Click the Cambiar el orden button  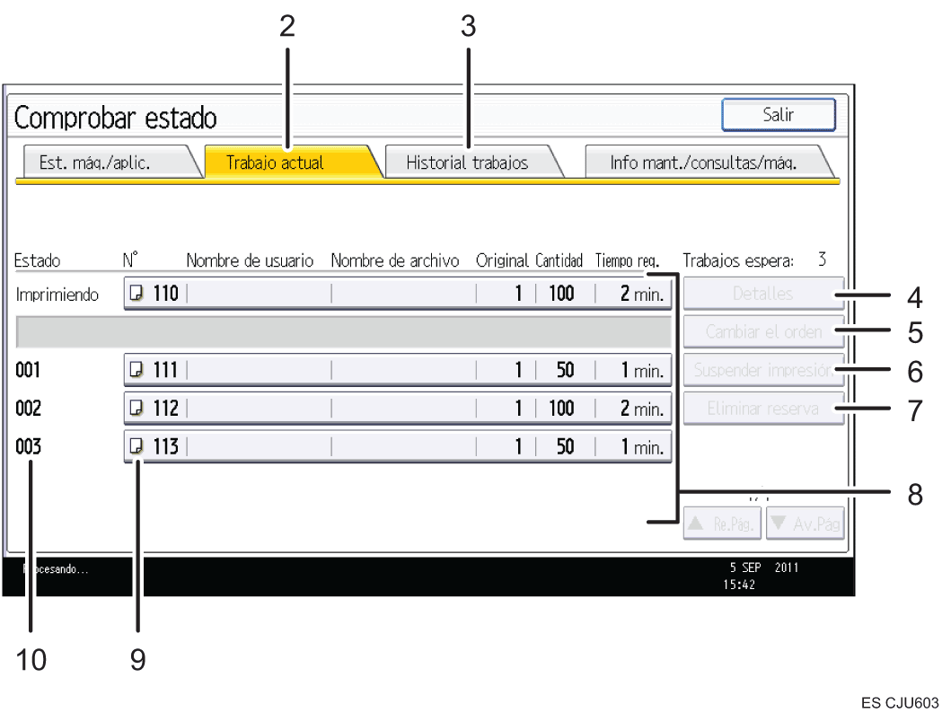(762, 331)
